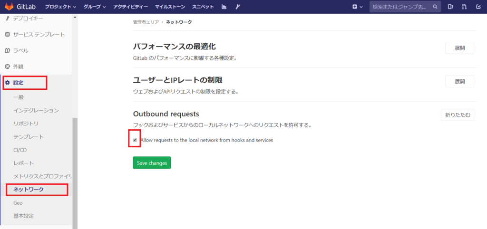This screenshot has width=487, height=229.
Task: Open the グループ dropdown menu
Action: coord(95,7)
